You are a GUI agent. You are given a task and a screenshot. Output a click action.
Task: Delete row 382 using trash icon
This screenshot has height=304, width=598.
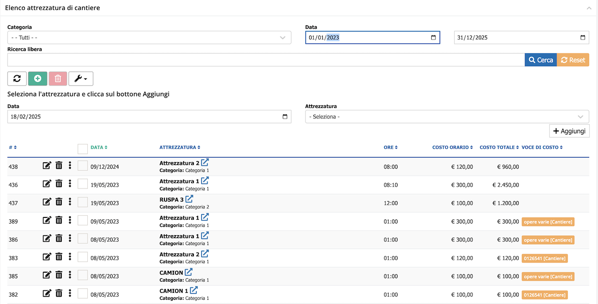coord(59,293)
